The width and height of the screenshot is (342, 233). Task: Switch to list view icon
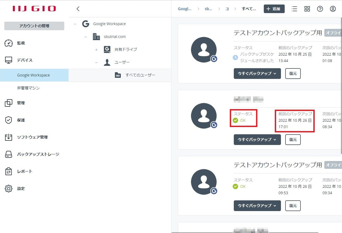click(294, 9)
